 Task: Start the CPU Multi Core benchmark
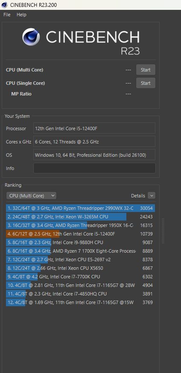tap(146, 70)
